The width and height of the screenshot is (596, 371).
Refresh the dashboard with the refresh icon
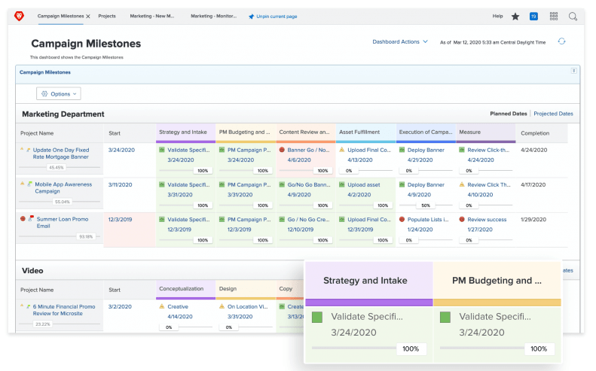click(x=561, y=41)
